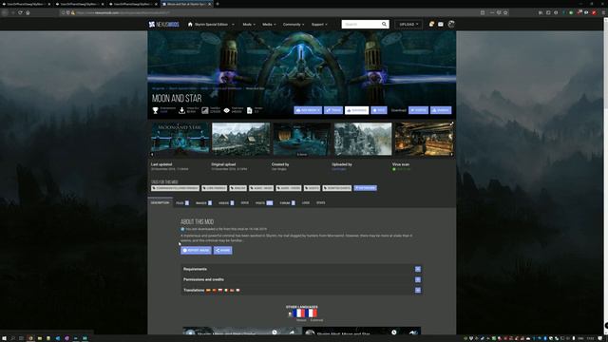Open the uploader profile link
The width and height of the screenshot is (608, 342).
339,169
